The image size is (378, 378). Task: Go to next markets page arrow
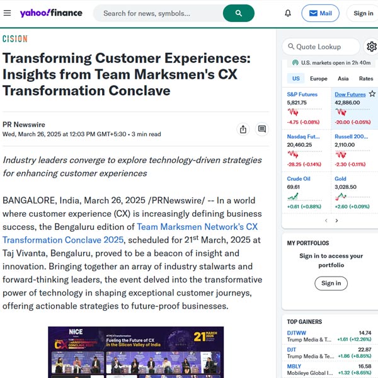point(337,220)
